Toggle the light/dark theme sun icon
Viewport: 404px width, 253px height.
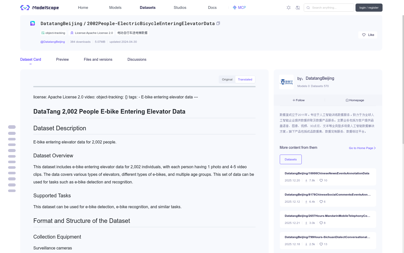click(289, 8)
